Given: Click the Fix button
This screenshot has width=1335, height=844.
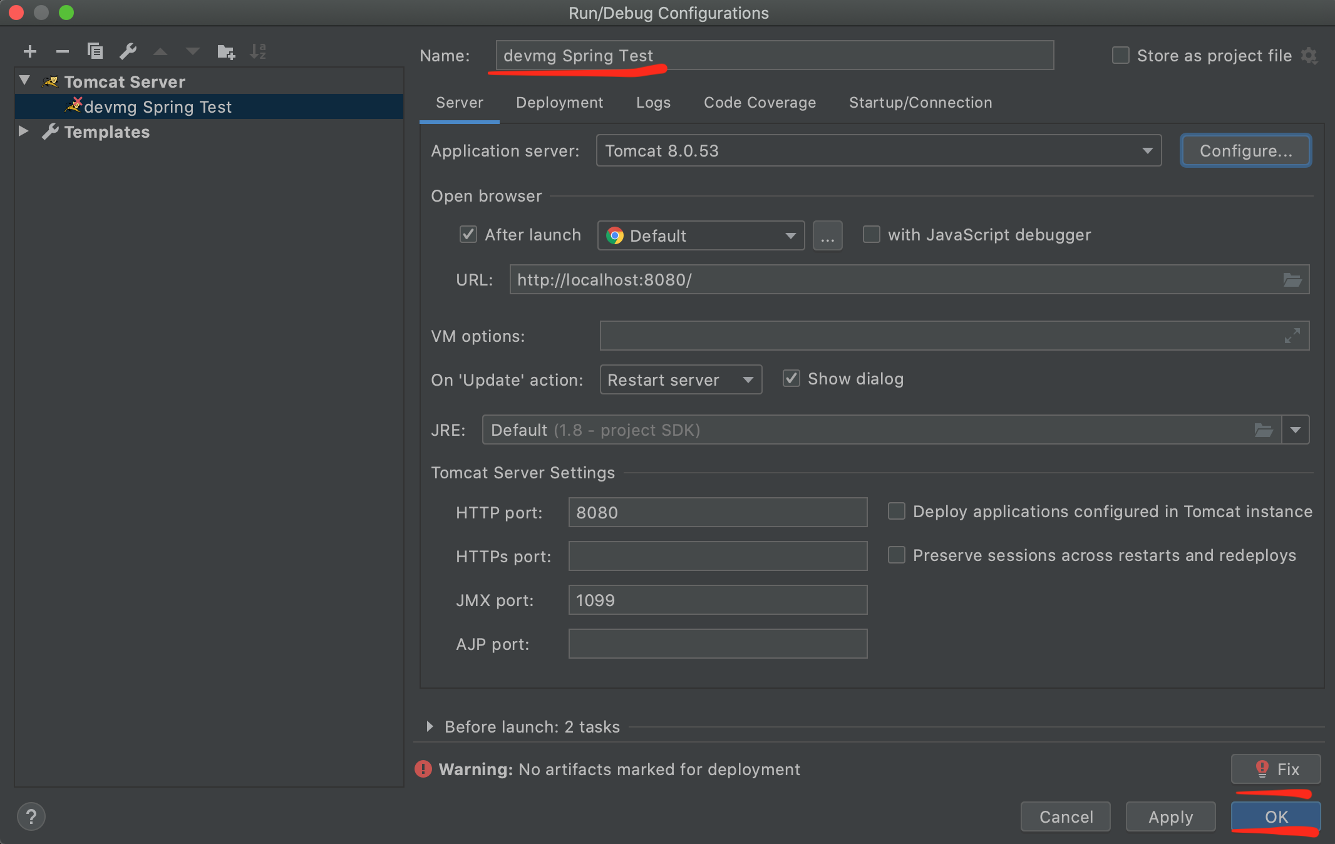Looking at the screenshot, I should (1276, 769).
